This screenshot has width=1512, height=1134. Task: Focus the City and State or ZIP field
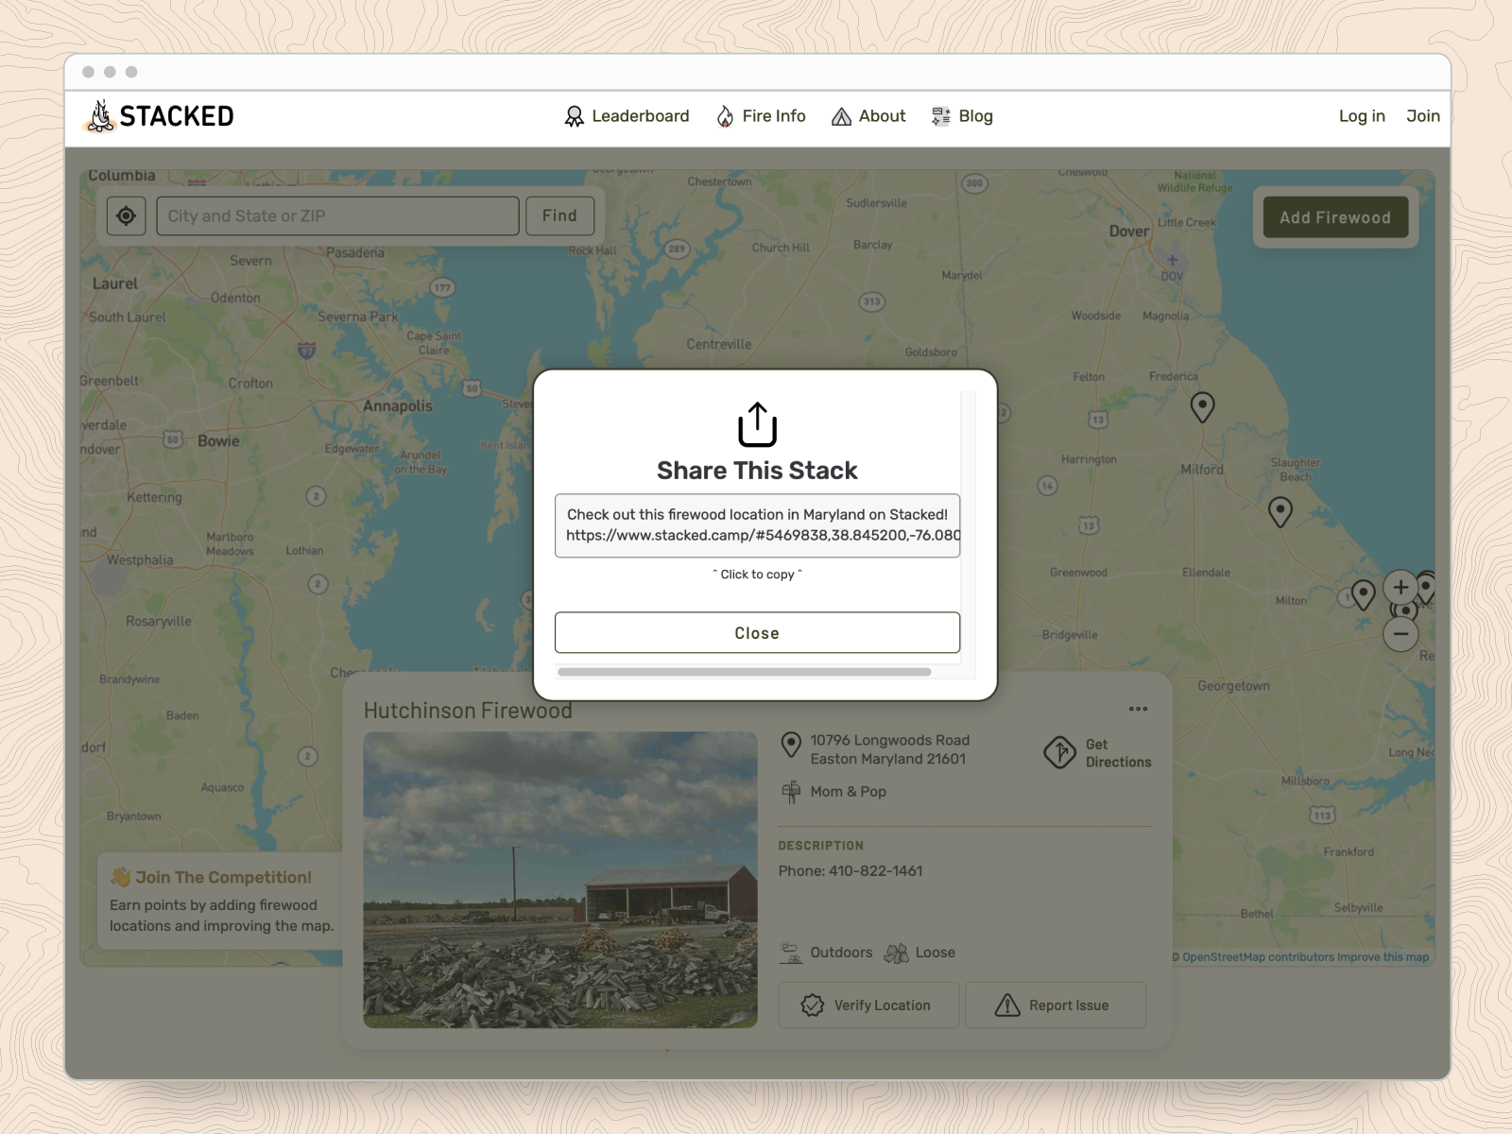(x=337, y=216)
